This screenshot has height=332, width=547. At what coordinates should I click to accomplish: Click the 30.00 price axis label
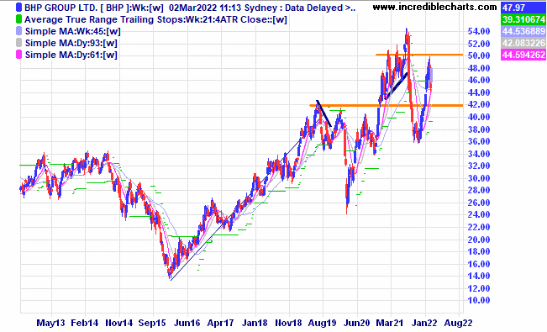coord(479,178)
